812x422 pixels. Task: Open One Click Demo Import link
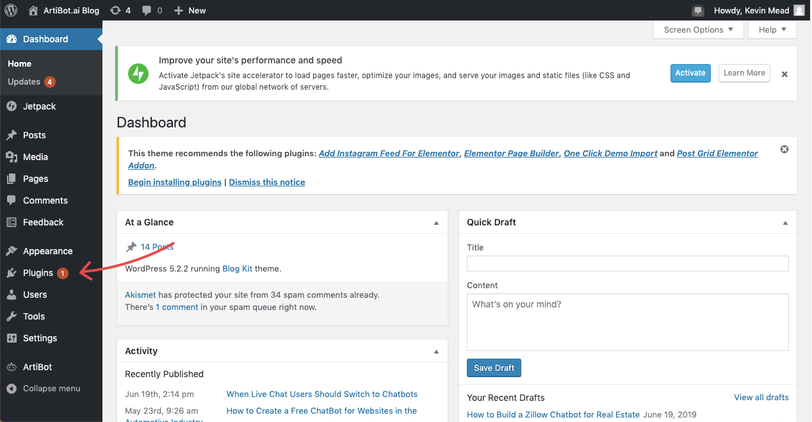tap(610, 153)
